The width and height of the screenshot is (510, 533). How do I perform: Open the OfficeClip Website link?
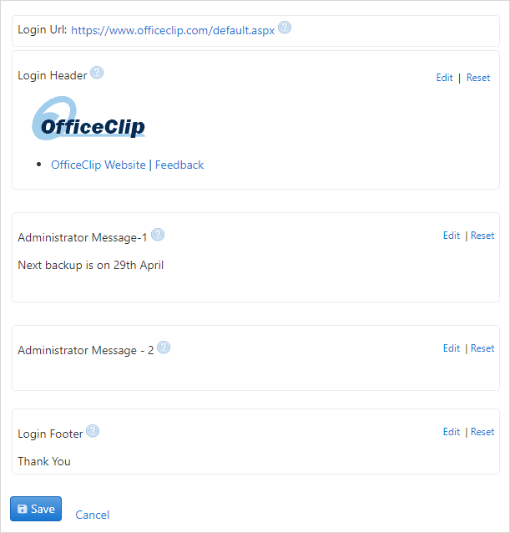(x=98, y=165)
